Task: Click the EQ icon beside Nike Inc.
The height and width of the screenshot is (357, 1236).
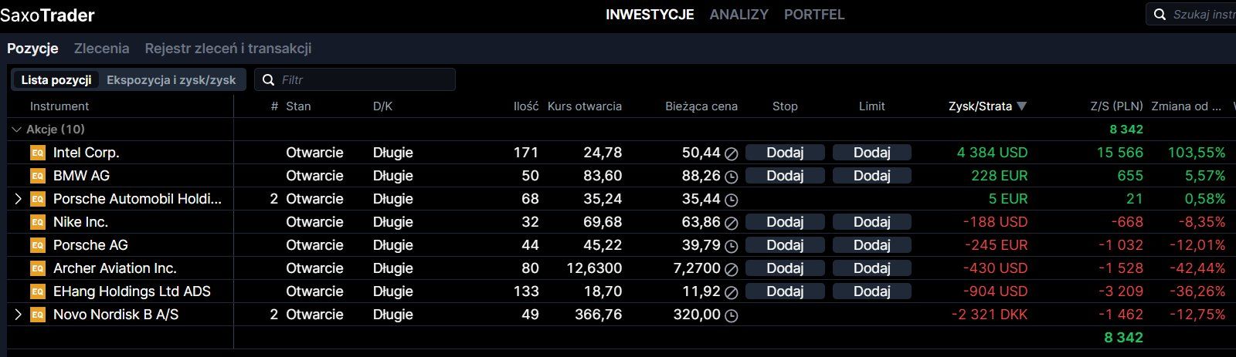Action: [x=37, y=222]
